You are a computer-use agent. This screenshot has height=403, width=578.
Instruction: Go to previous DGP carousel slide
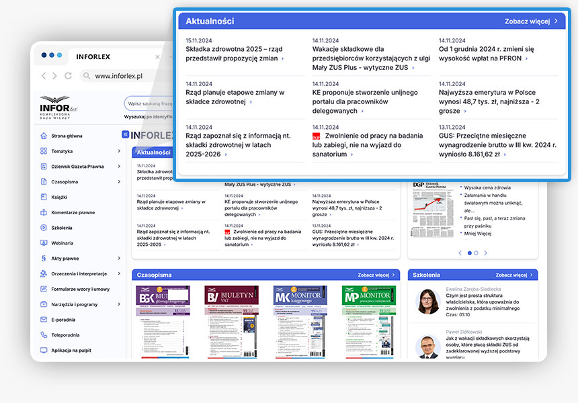coord(460,253)
